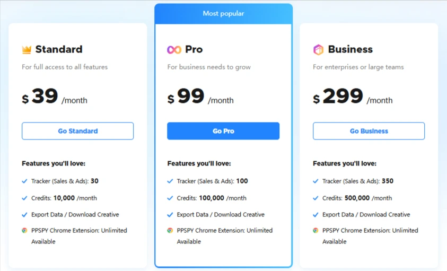Click Pro Export Data / Download Creative text
Screen dimensions: 447x271
(221, 214)
